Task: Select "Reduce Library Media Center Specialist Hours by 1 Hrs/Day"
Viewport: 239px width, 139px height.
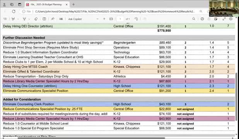Action: point(46,119)
